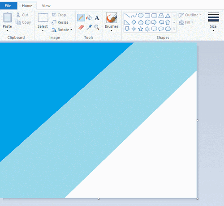The width and height of the screenshot is (224, 206).
Task: Move the Shapes gallery down one row
Action: point(174,22)
